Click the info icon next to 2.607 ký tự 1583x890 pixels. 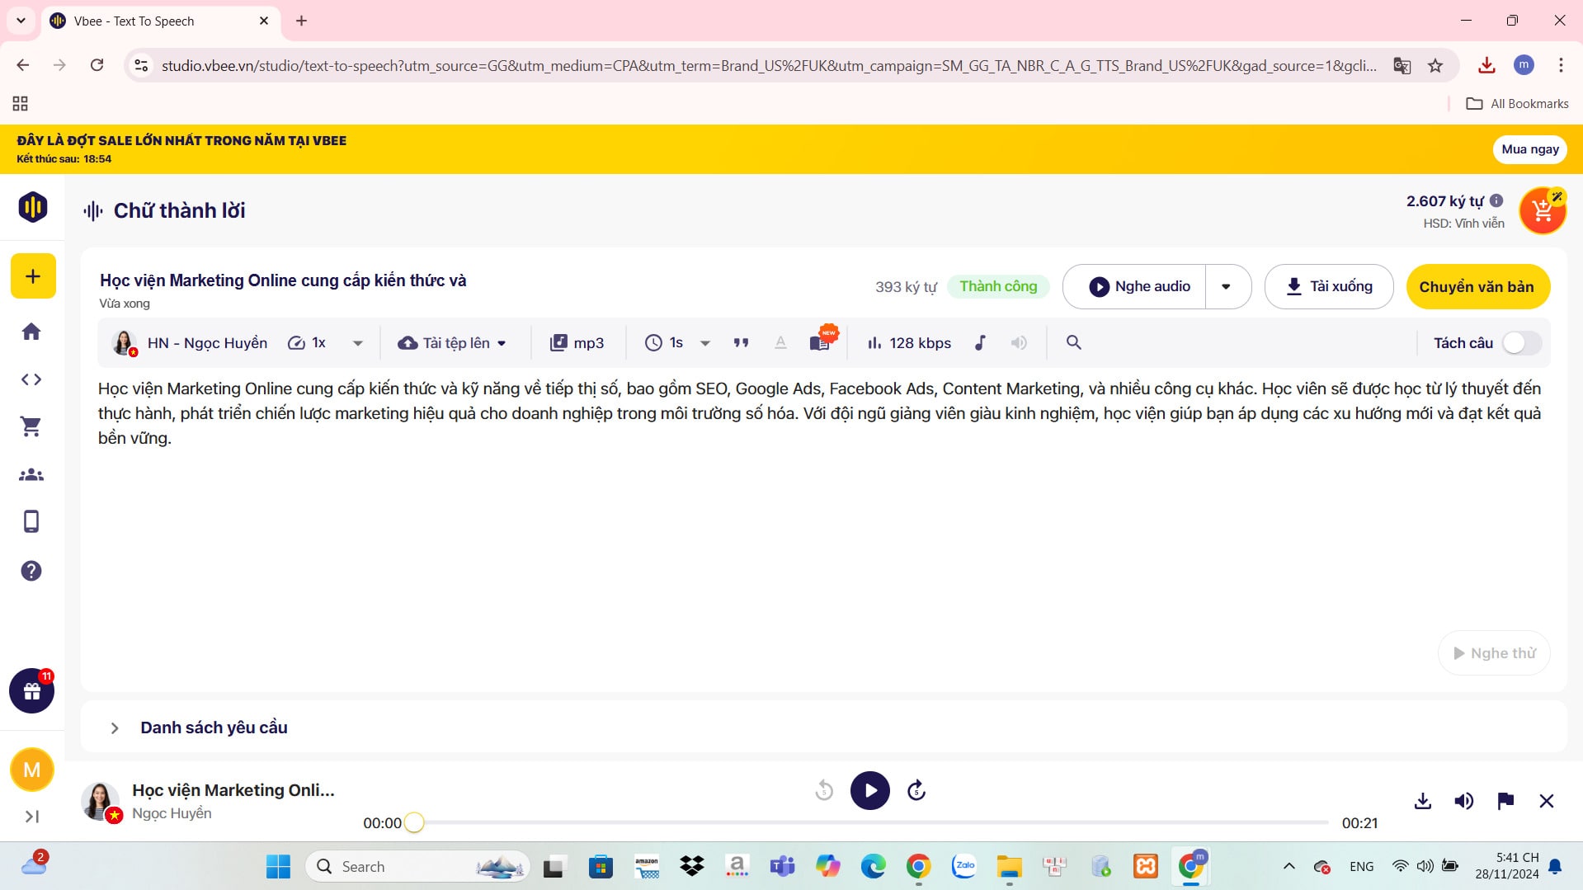(1496, 200)
